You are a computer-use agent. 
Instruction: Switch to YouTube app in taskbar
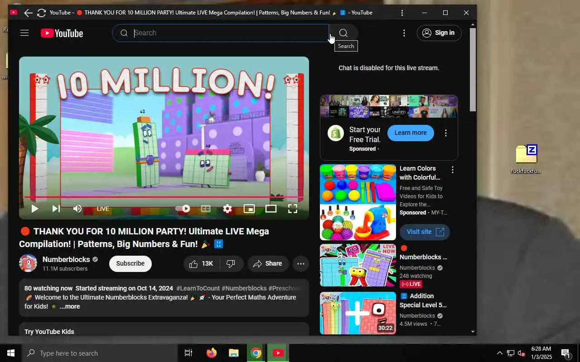pos(278,353)
